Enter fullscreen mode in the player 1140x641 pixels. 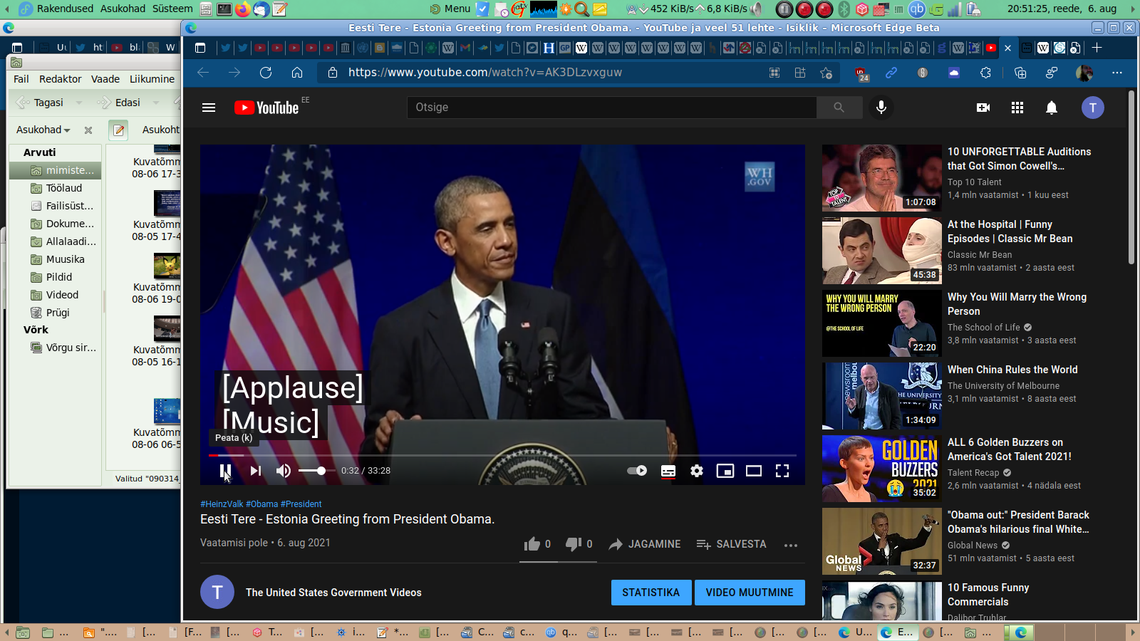(782, 471)
